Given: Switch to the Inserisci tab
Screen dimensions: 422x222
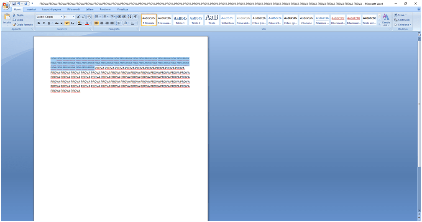Looking at the screenshot, I should click(31, 9).
